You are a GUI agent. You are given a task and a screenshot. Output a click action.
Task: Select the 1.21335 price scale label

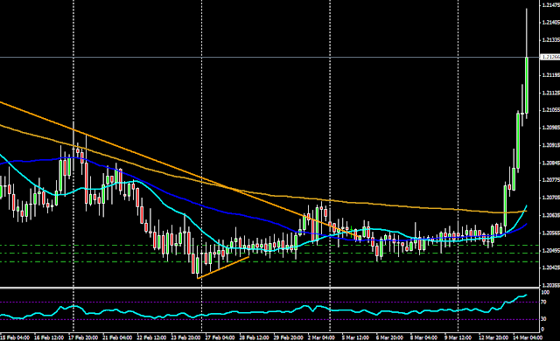tap(550, 40)
